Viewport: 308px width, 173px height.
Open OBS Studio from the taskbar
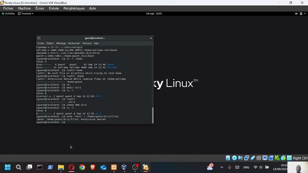pos(135,167)
